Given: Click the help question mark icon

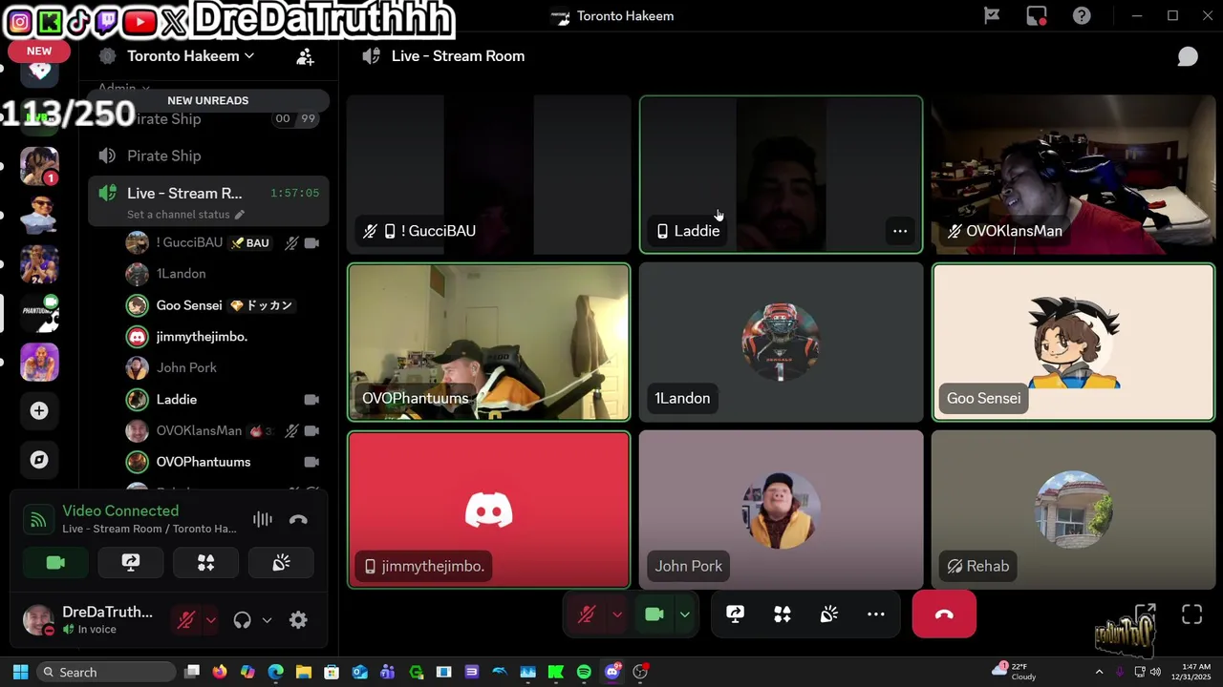Looking at the screenshot, I should (1082, 15).
